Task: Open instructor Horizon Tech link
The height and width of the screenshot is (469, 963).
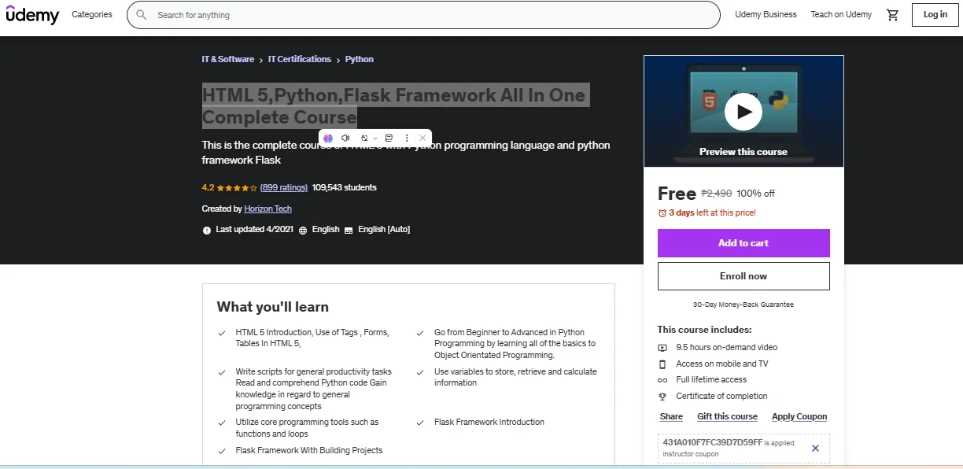Action: point(268,209)
